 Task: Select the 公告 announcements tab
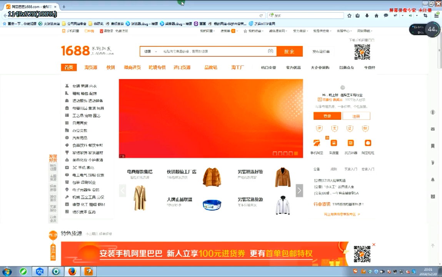[317, 169]
